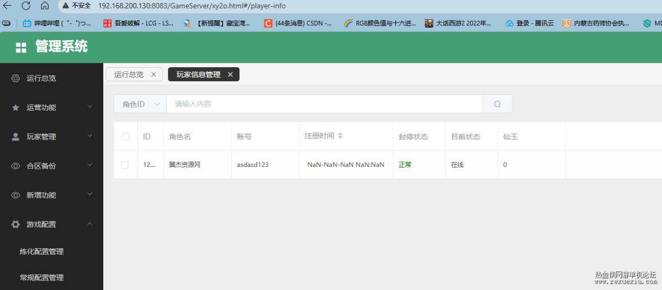Open the browser home page icon

click(45, 6)
